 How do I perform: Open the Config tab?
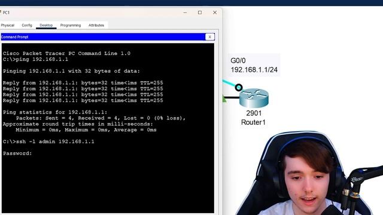(x=27, y=25)
